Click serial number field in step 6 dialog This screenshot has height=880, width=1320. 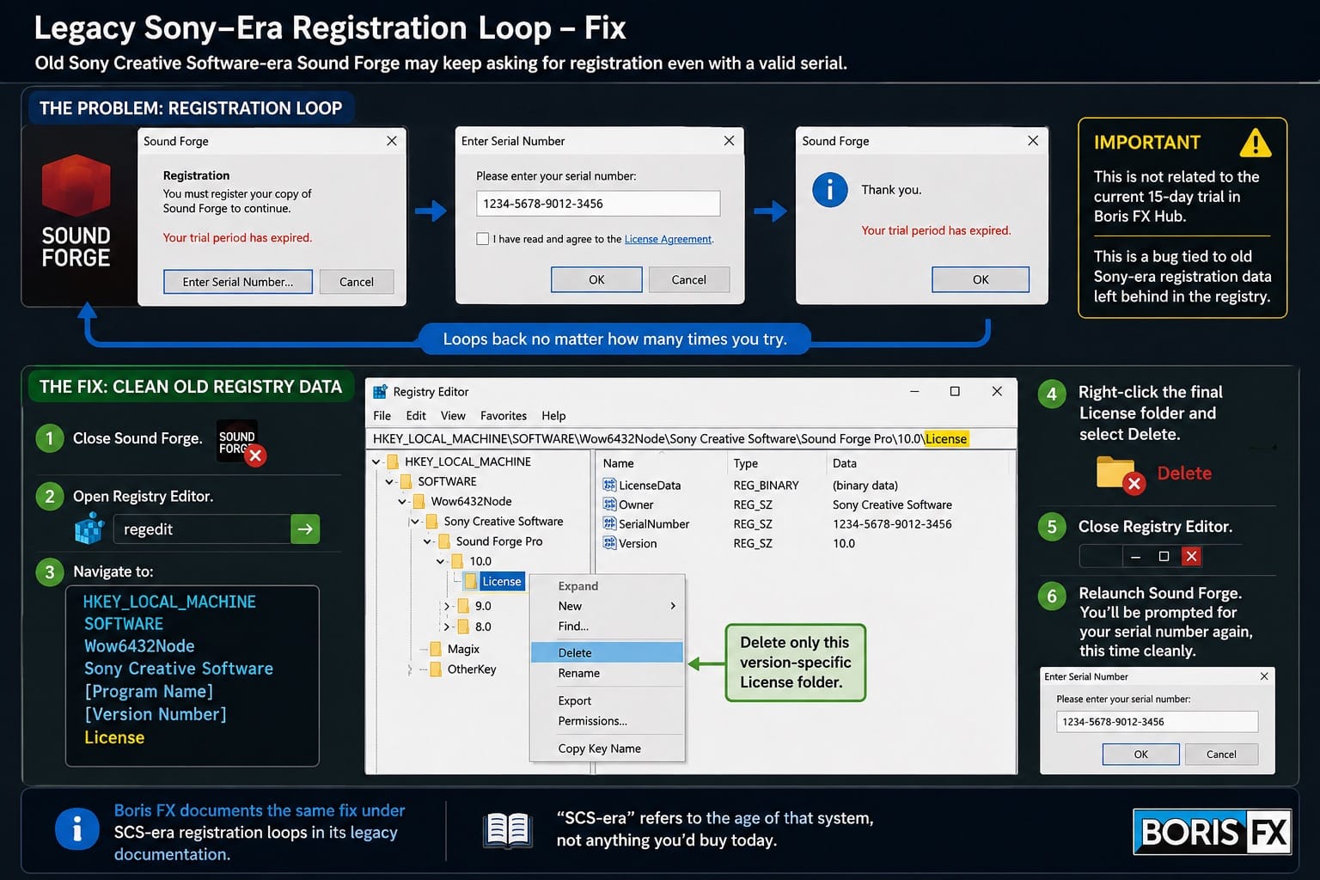point(1157,722)
